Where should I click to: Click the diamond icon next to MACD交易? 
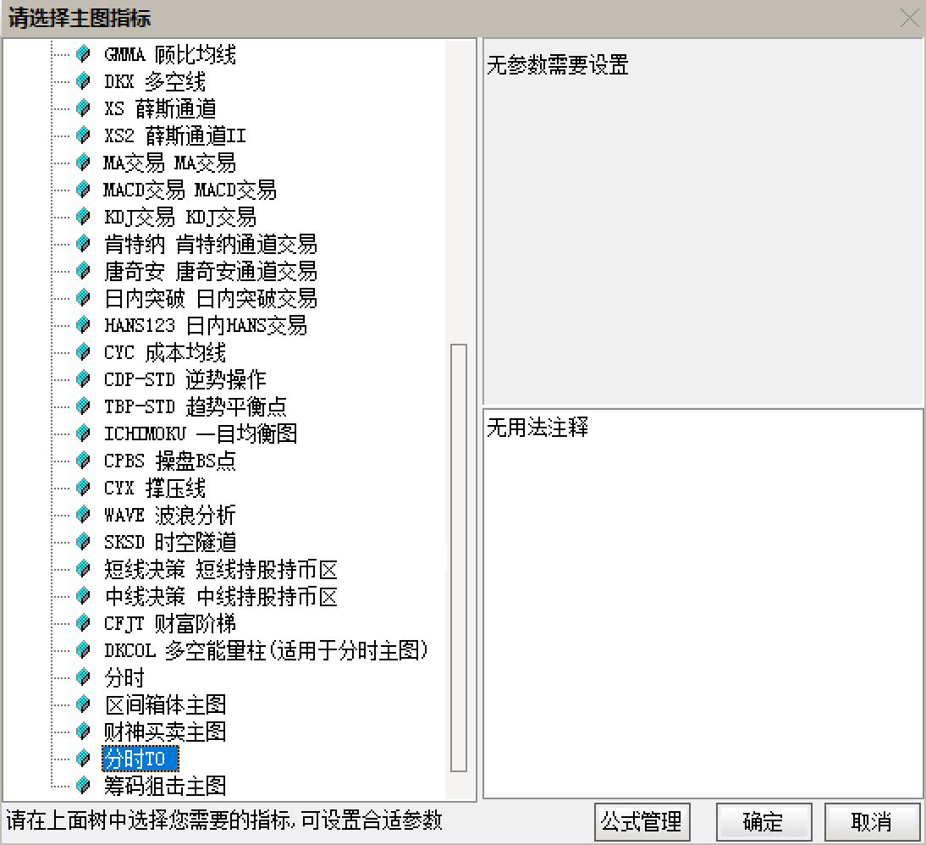(x=81, y=190)
